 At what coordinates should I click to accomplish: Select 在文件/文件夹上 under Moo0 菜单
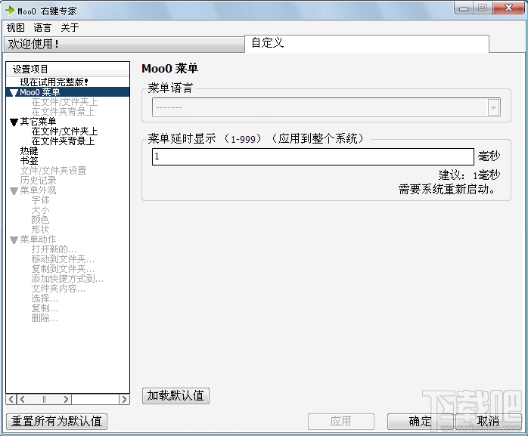[x=64, y=102]
